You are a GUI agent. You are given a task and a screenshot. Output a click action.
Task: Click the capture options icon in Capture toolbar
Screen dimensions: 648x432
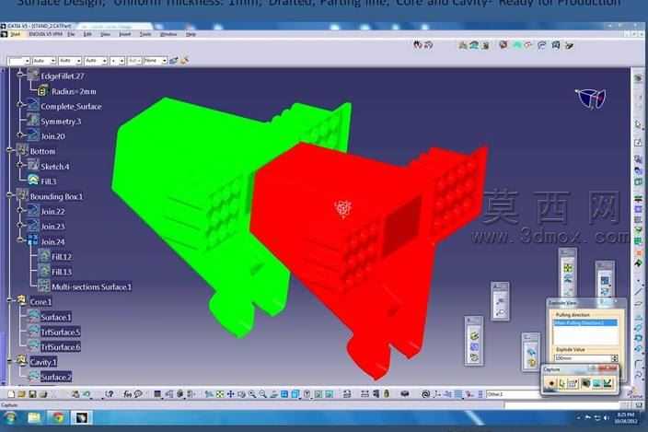coord(573,383)
